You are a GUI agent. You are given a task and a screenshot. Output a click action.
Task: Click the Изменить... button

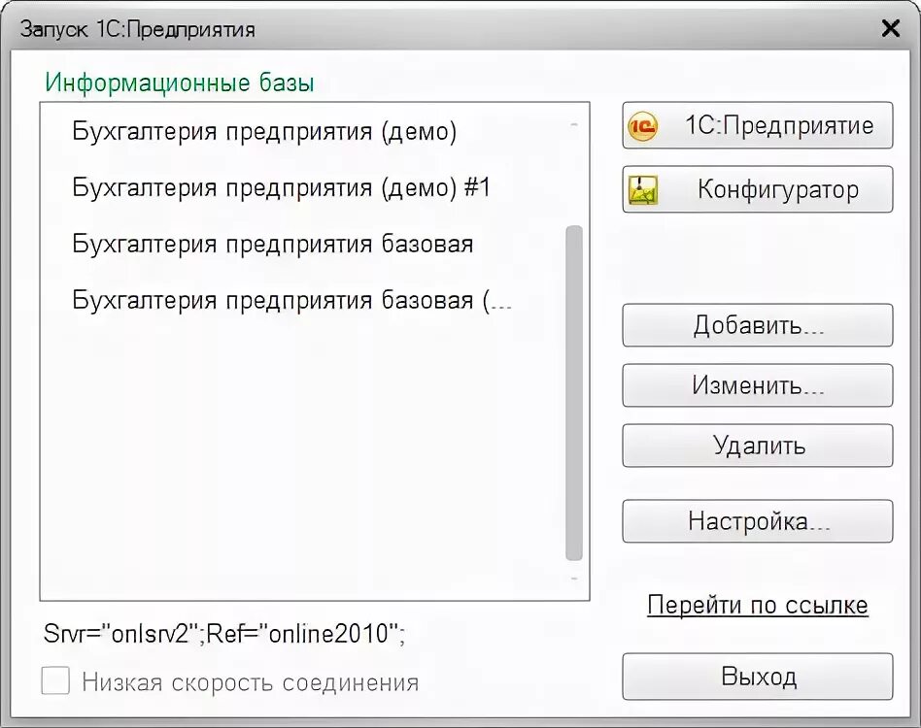[x=757, y=385]
